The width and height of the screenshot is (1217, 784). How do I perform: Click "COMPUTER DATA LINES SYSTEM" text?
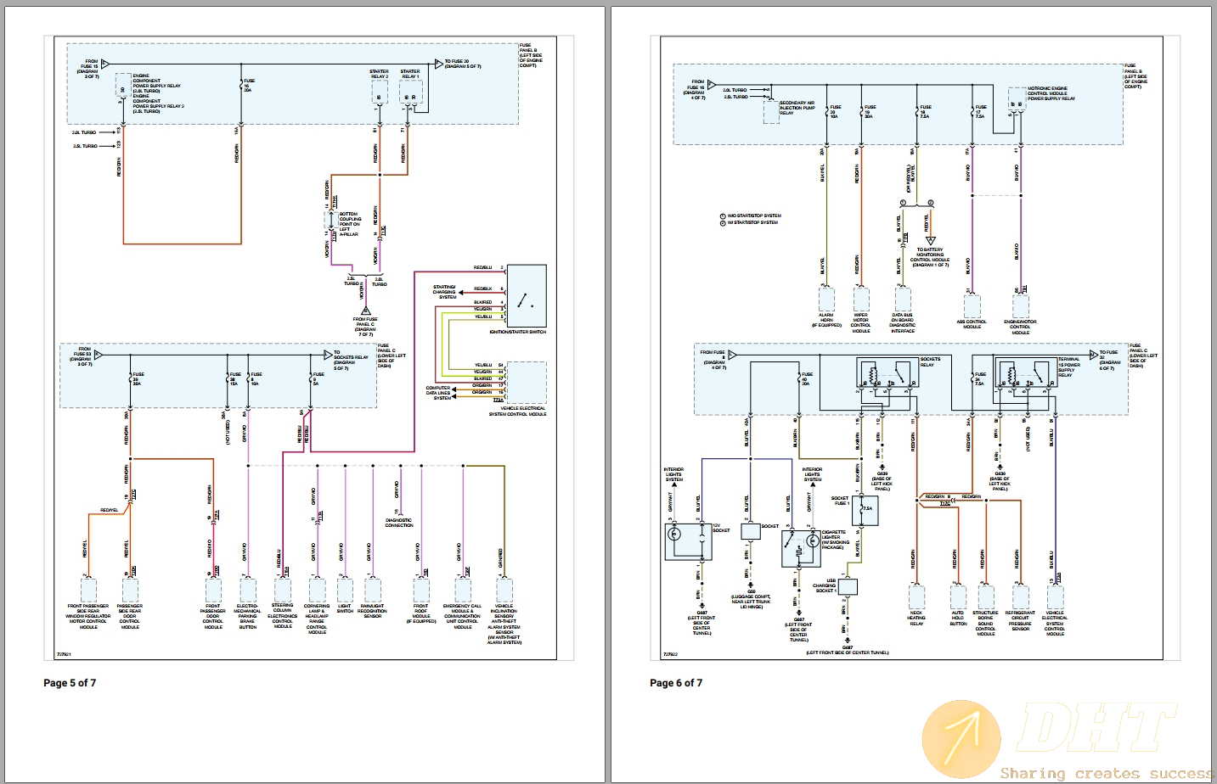pyautogui.click(x=438, y=393)
